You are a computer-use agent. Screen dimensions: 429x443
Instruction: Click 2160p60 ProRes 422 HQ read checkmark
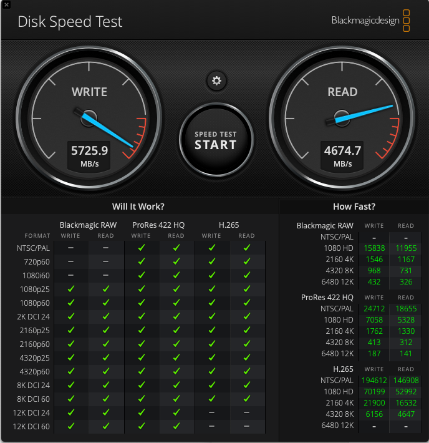(x=176, y=344)
